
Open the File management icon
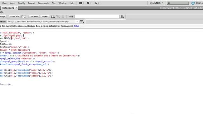point(122,17)
